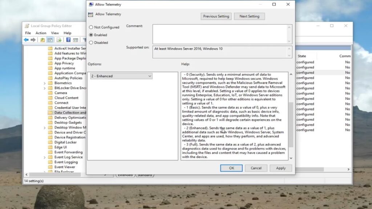The image size is (372, 209).
Task: Click the export list toolbar icon
Action: (x=59, y=40)
